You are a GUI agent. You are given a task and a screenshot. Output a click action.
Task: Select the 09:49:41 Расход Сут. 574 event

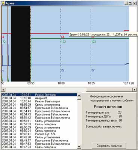[x=39, y=134]
